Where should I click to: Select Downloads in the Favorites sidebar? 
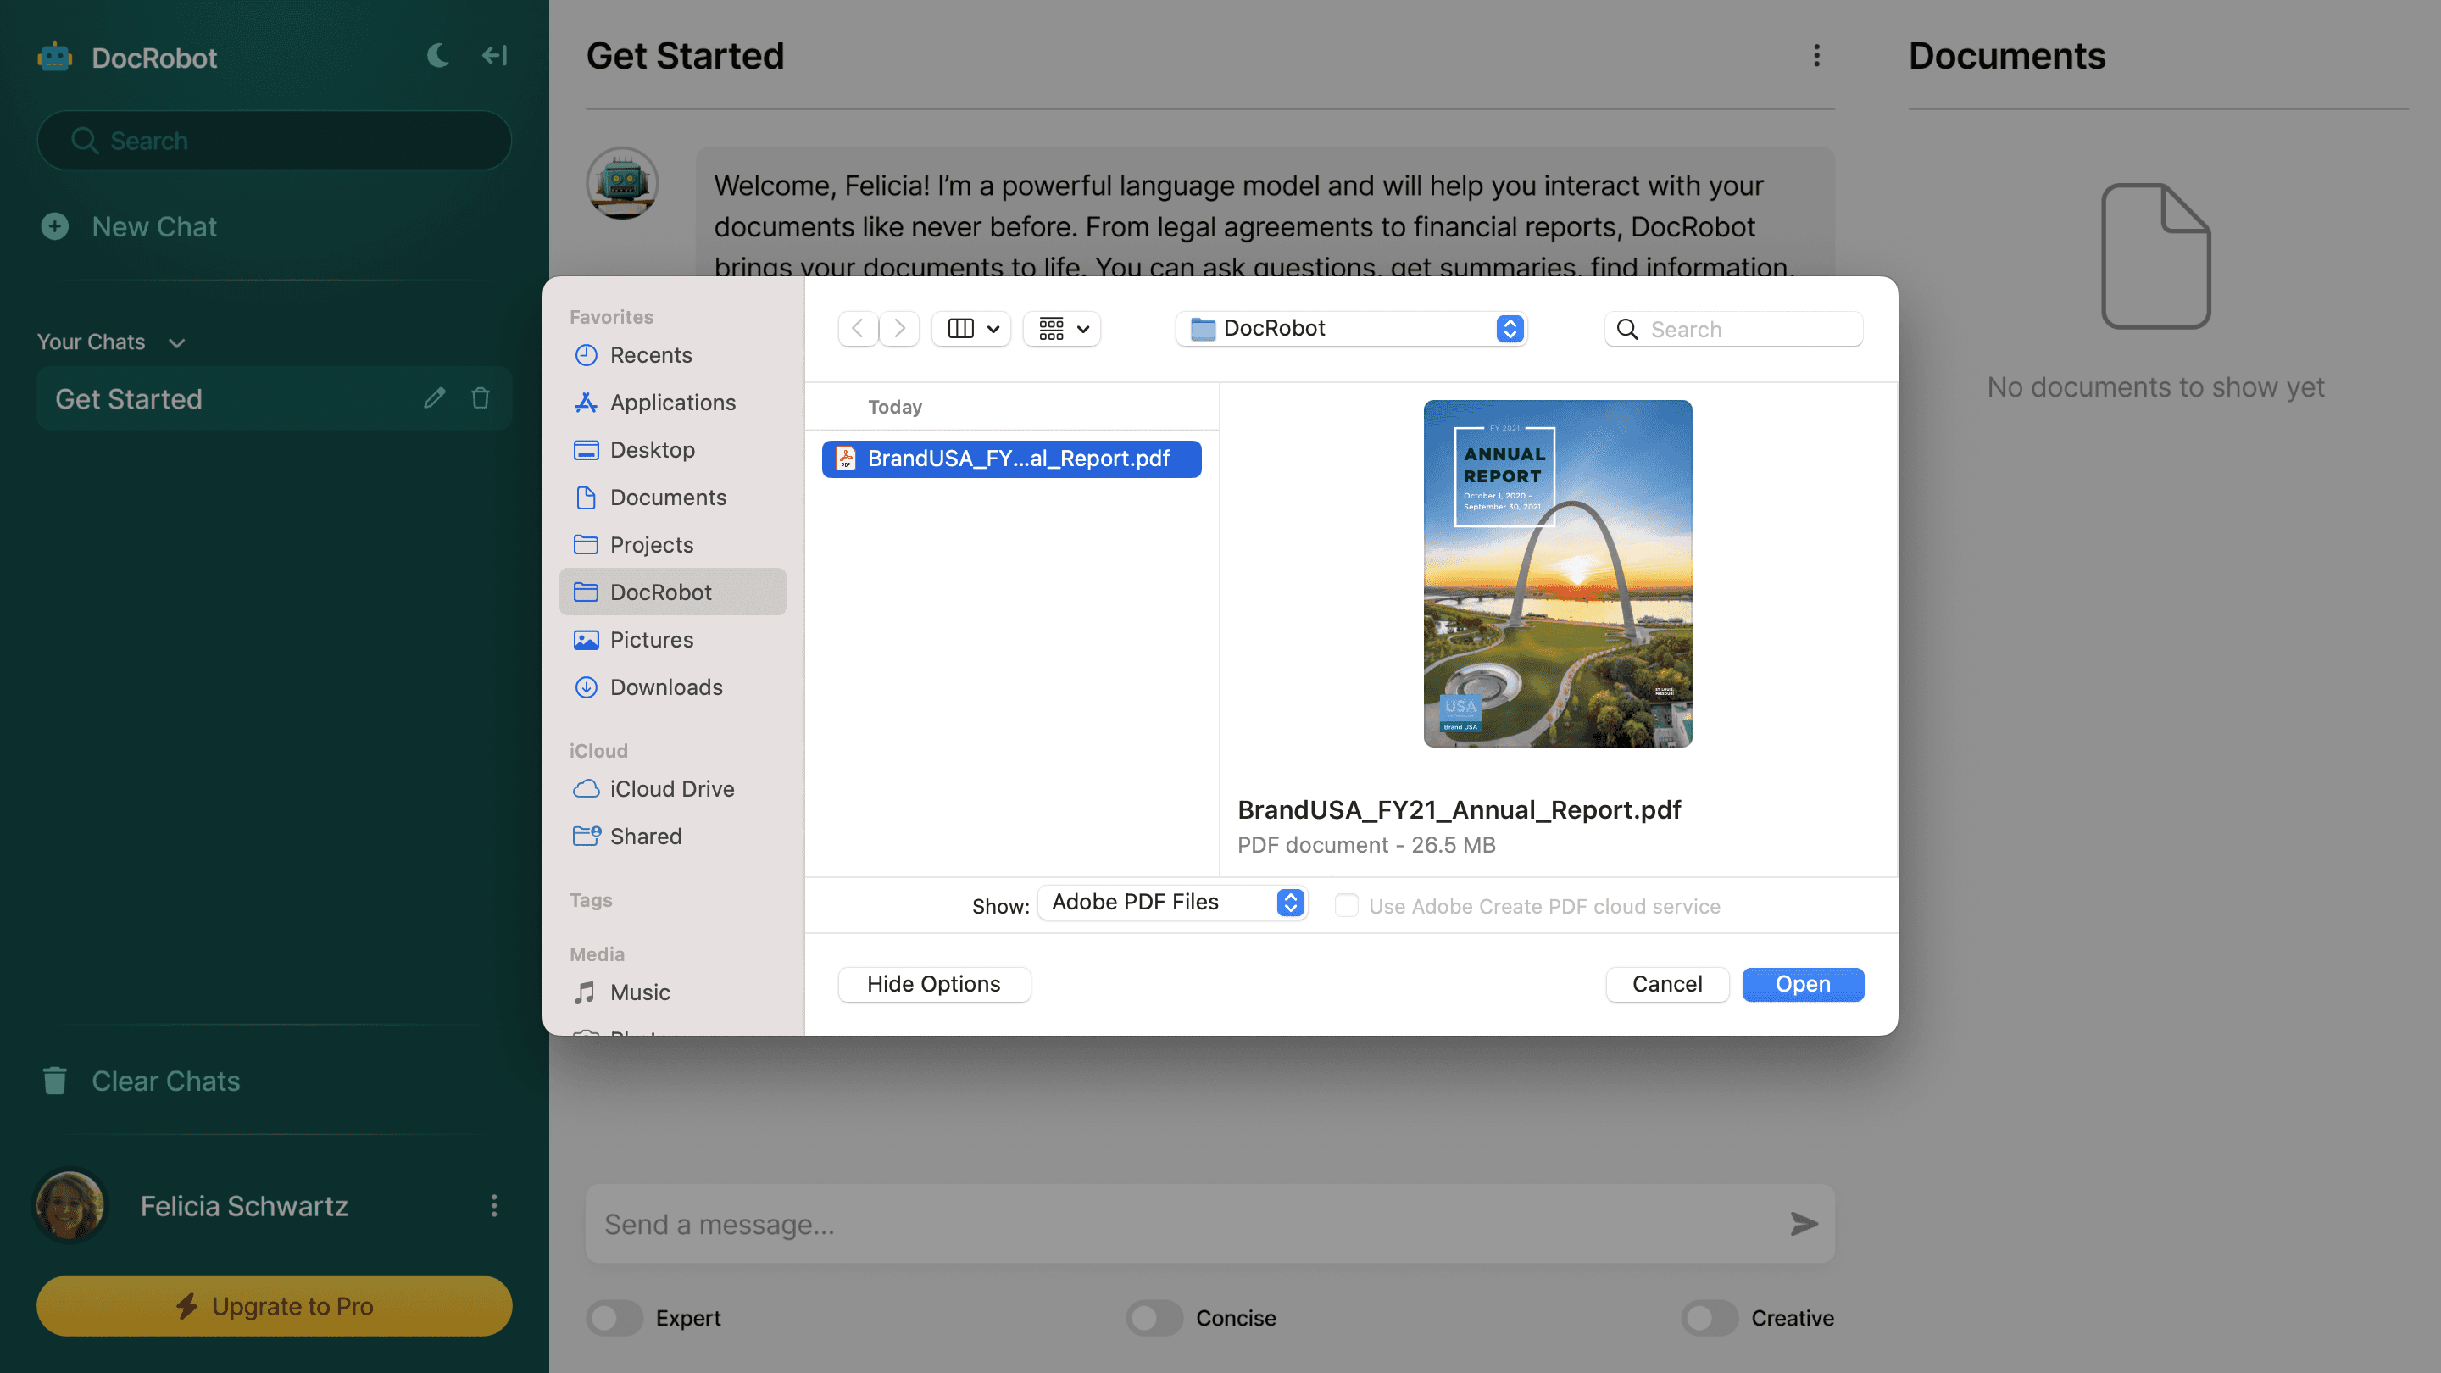coord(665,687)
